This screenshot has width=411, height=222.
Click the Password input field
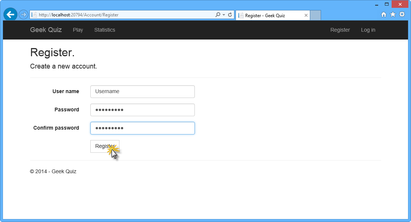tap(142, 110)
